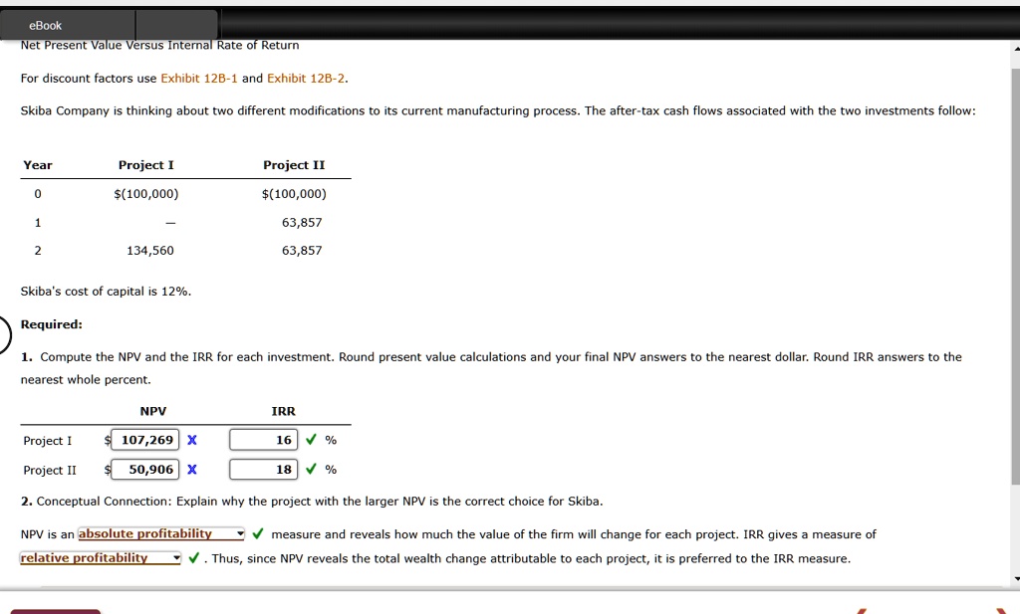Open the absolute profitability dropdown
The width and height of the screenshot is (1020, 614).
(x=159, y=533)
